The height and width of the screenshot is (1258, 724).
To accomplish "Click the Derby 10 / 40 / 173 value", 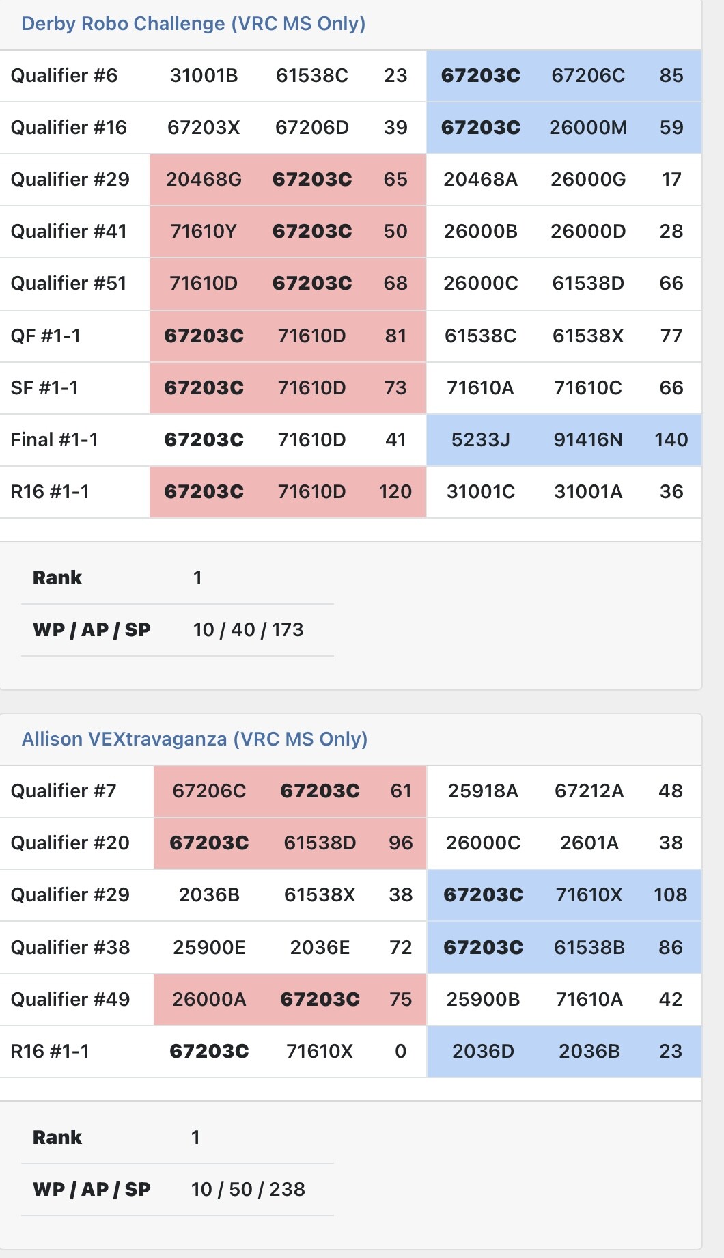I will [x=248, y=630].
